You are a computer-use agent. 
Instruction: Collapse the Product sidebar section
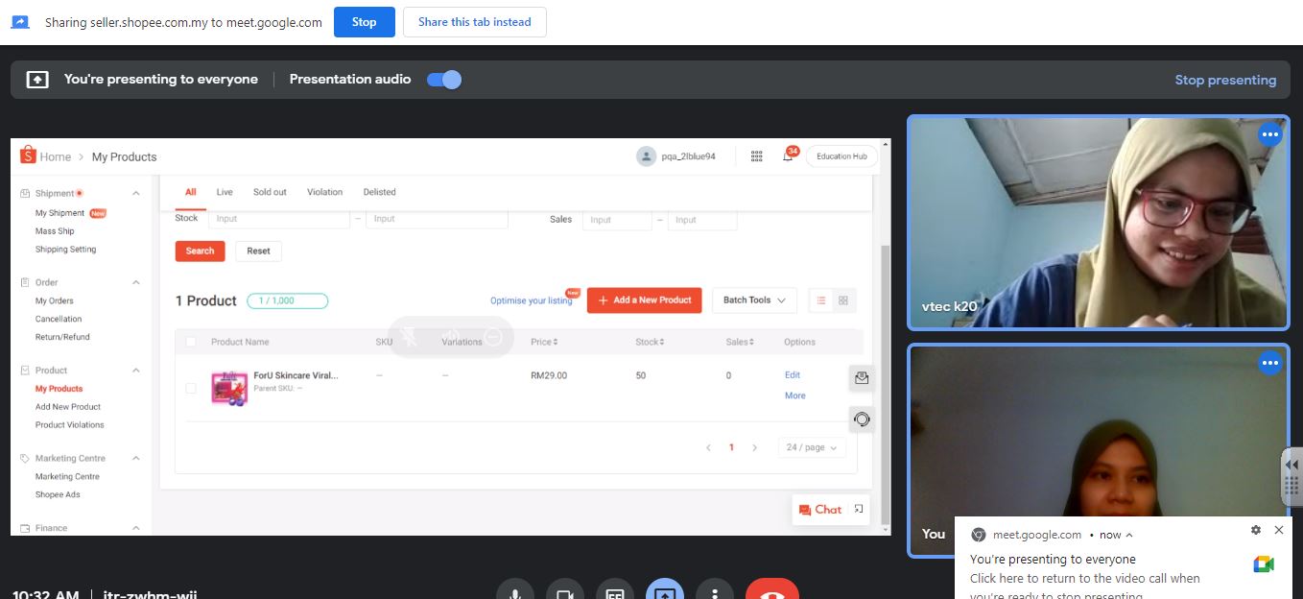tap(136, 371)
